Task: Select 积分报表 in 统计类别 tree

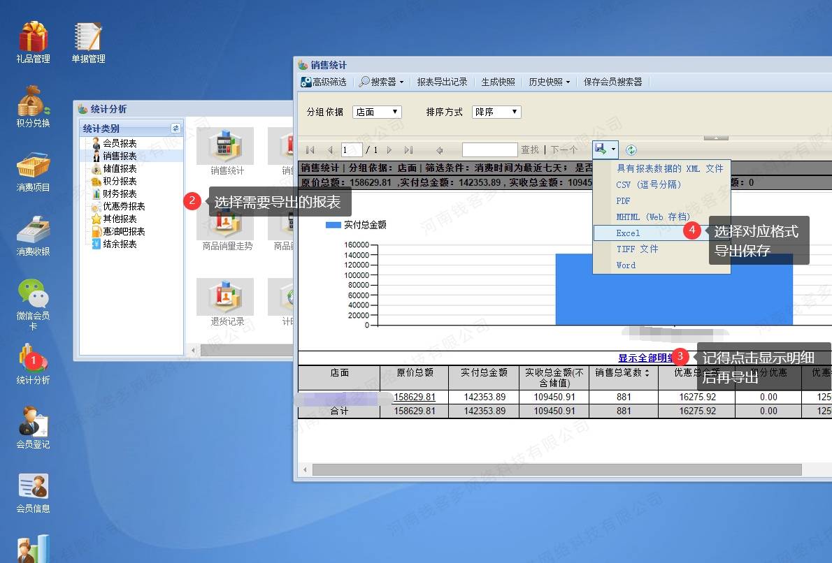Action: (120, 182)
